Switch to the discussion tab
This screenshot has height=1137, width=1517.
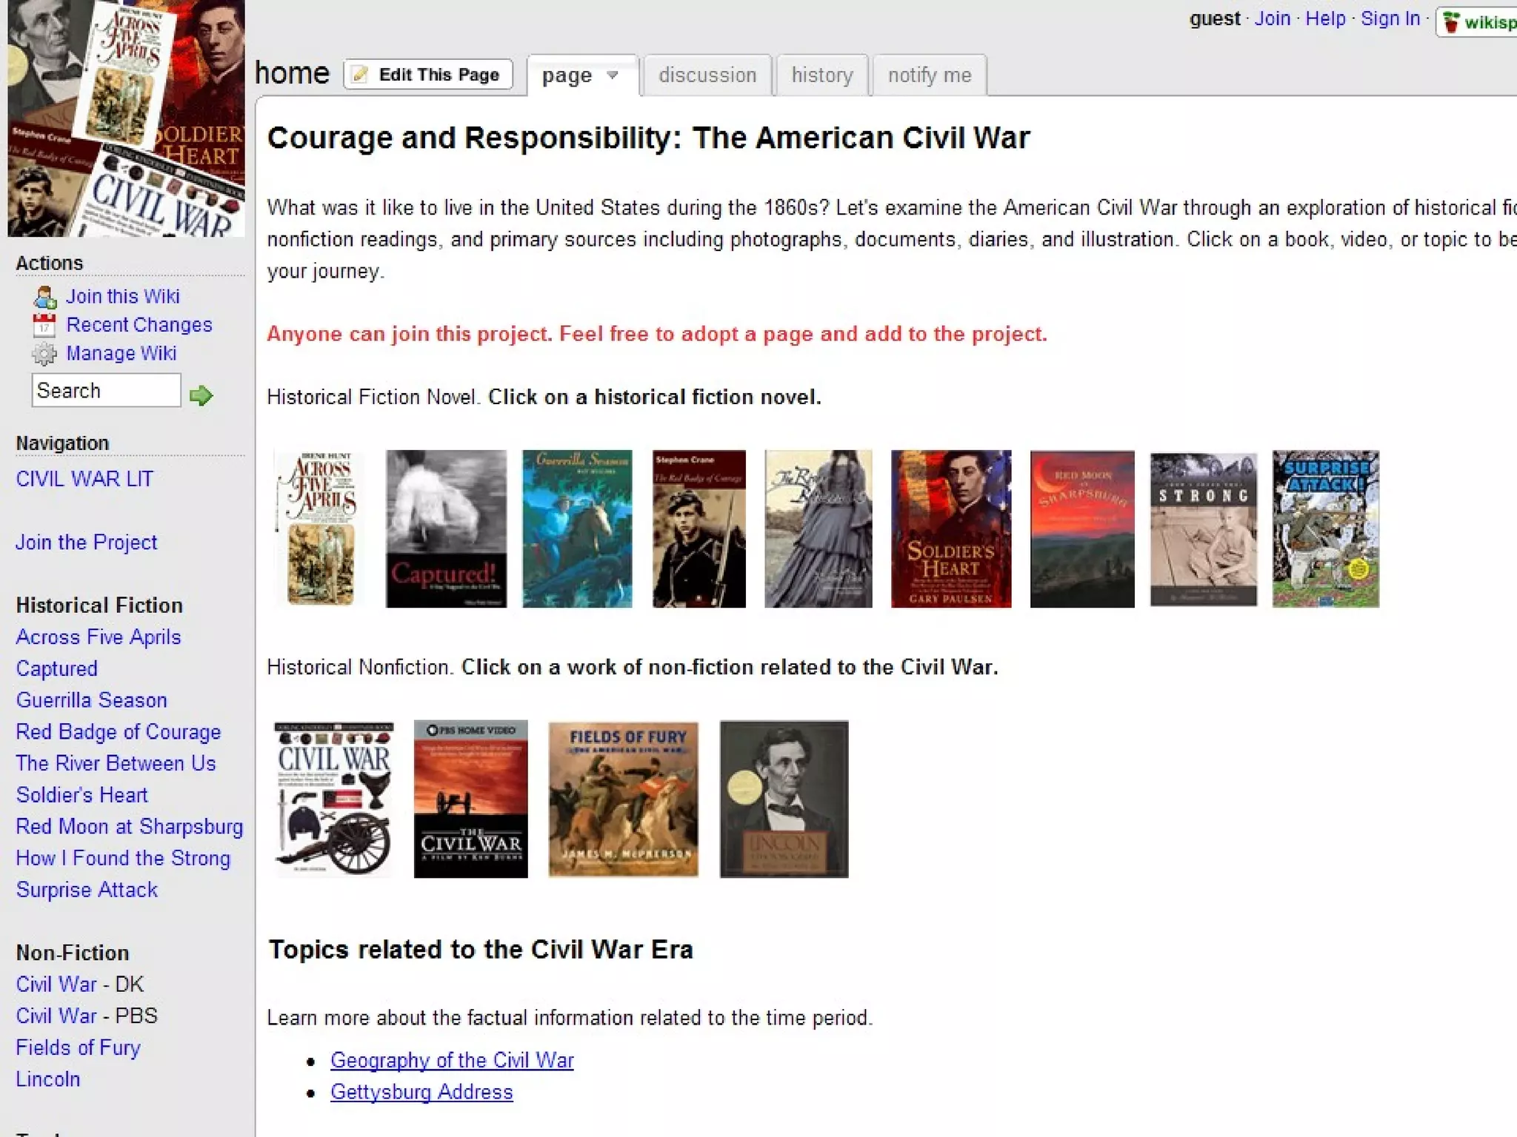point(707,76)
